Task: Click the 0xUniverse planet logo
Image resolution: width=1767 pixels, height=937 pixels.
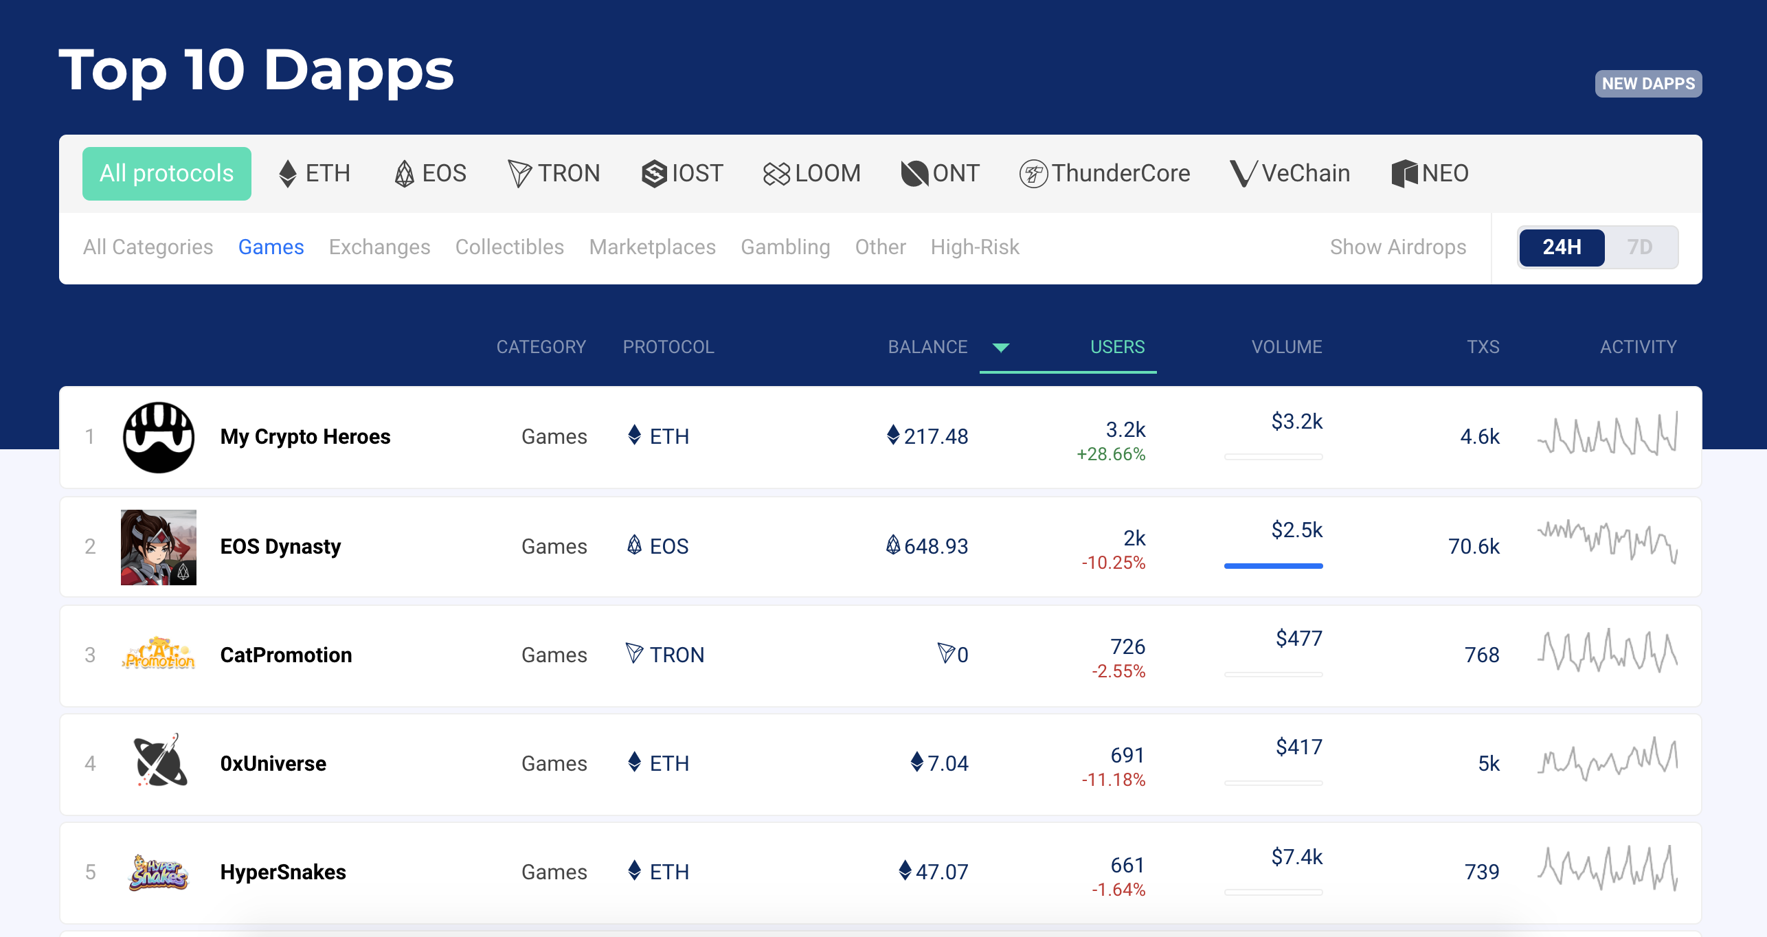Action: pos(159,760)
